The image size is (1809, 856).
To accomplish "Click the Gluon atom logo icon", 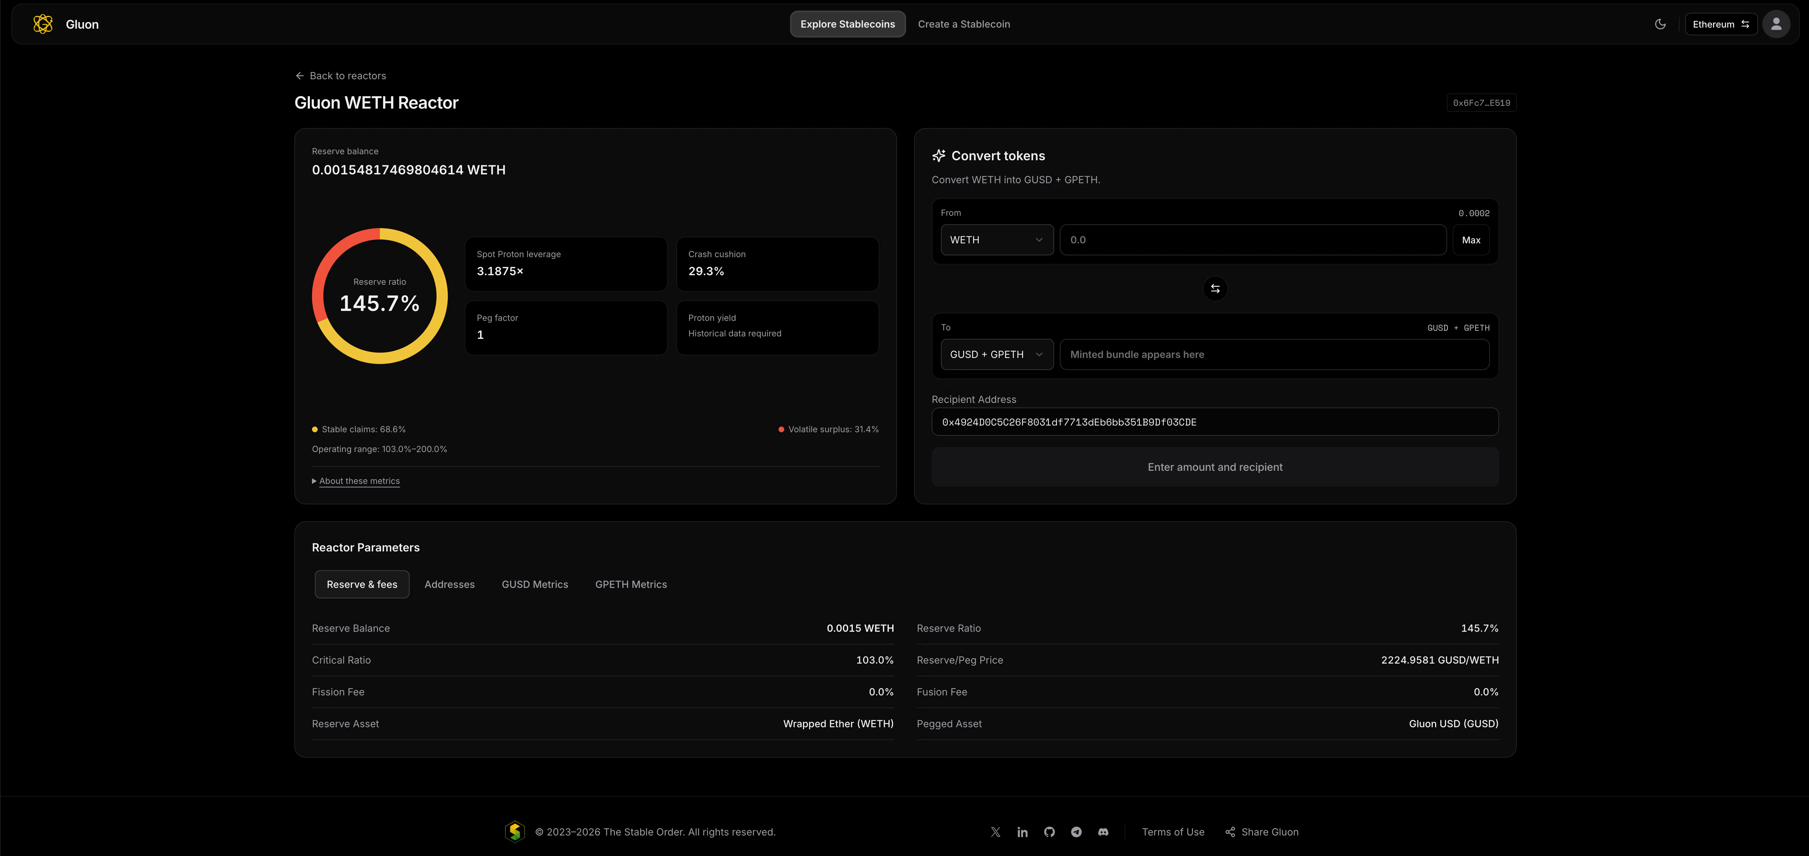I will tap(43, 24).
